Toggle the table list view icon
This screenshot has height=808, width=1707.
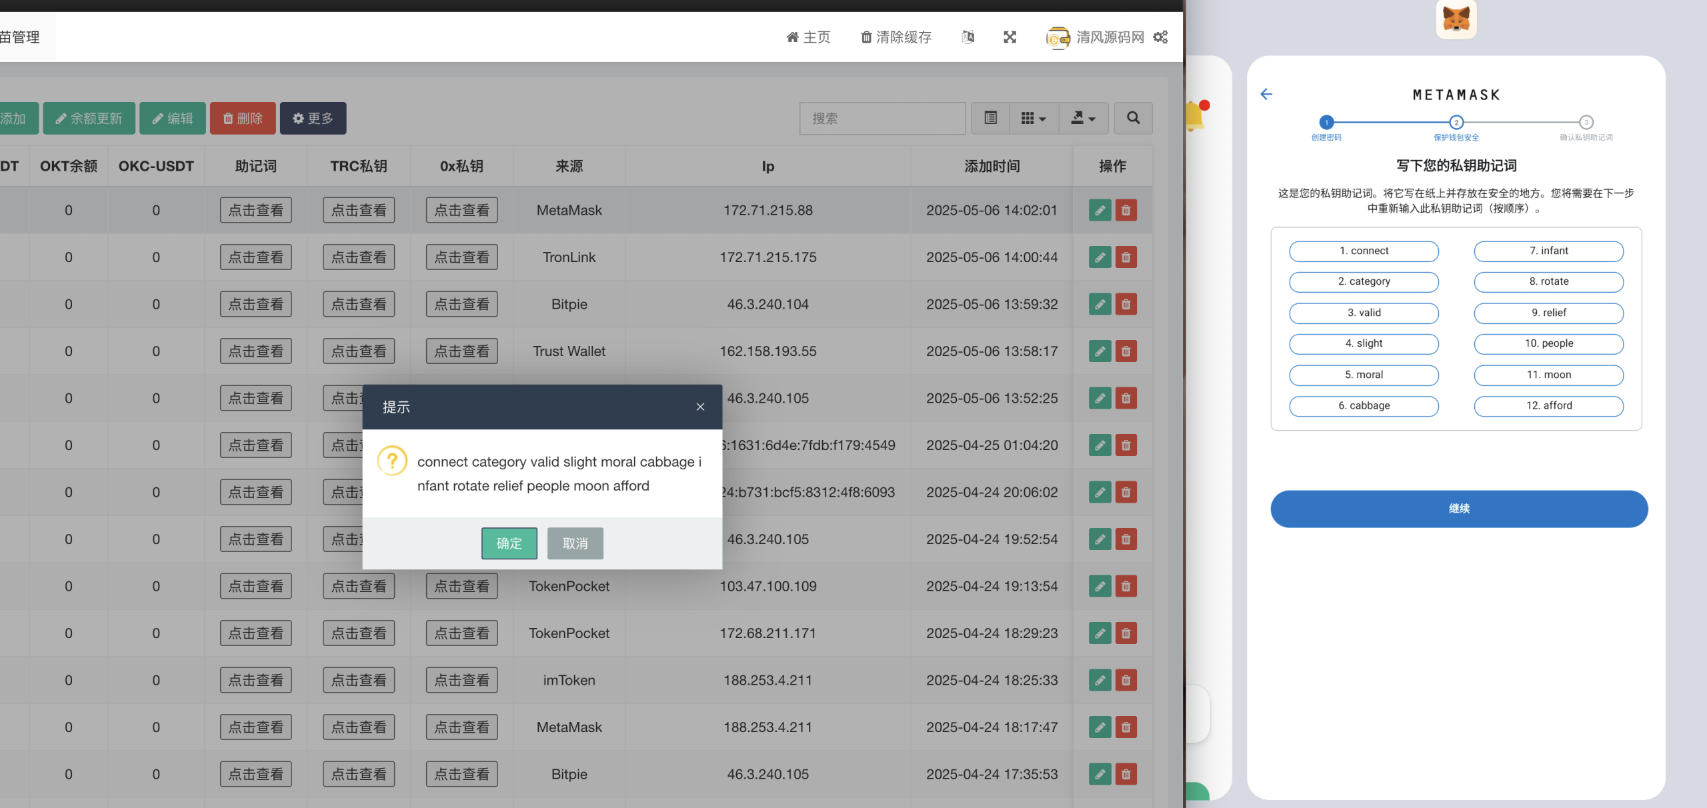[x=990, y=118]
